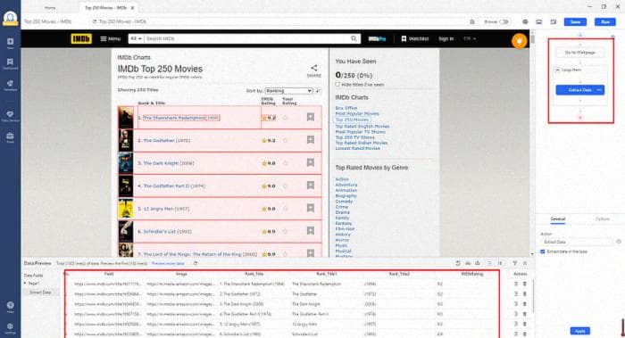Click the Rank_Title column header
Viewport: 625px width, 338px height.
click(x=254, y=274)
